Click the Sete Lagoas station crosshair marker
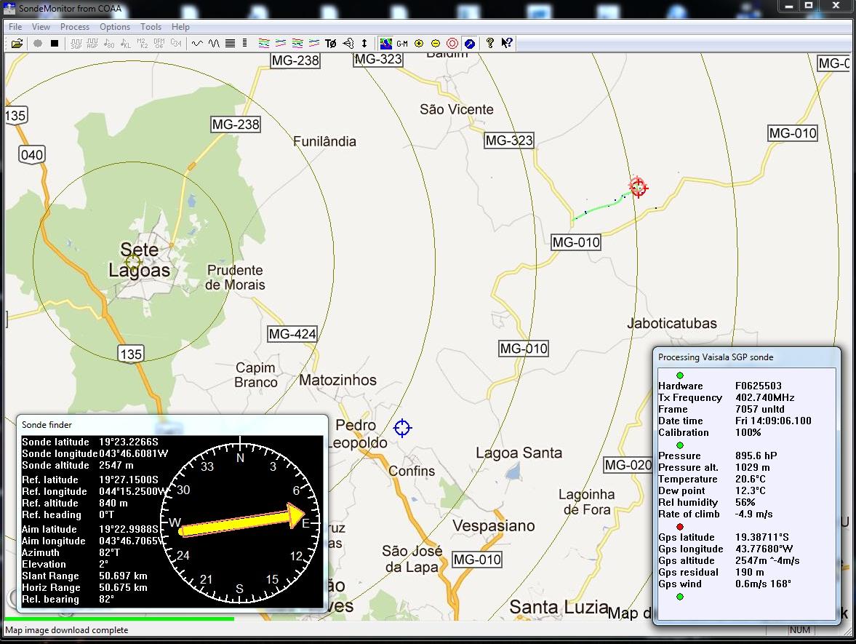856x644 pixels. [x=133, y=262]
